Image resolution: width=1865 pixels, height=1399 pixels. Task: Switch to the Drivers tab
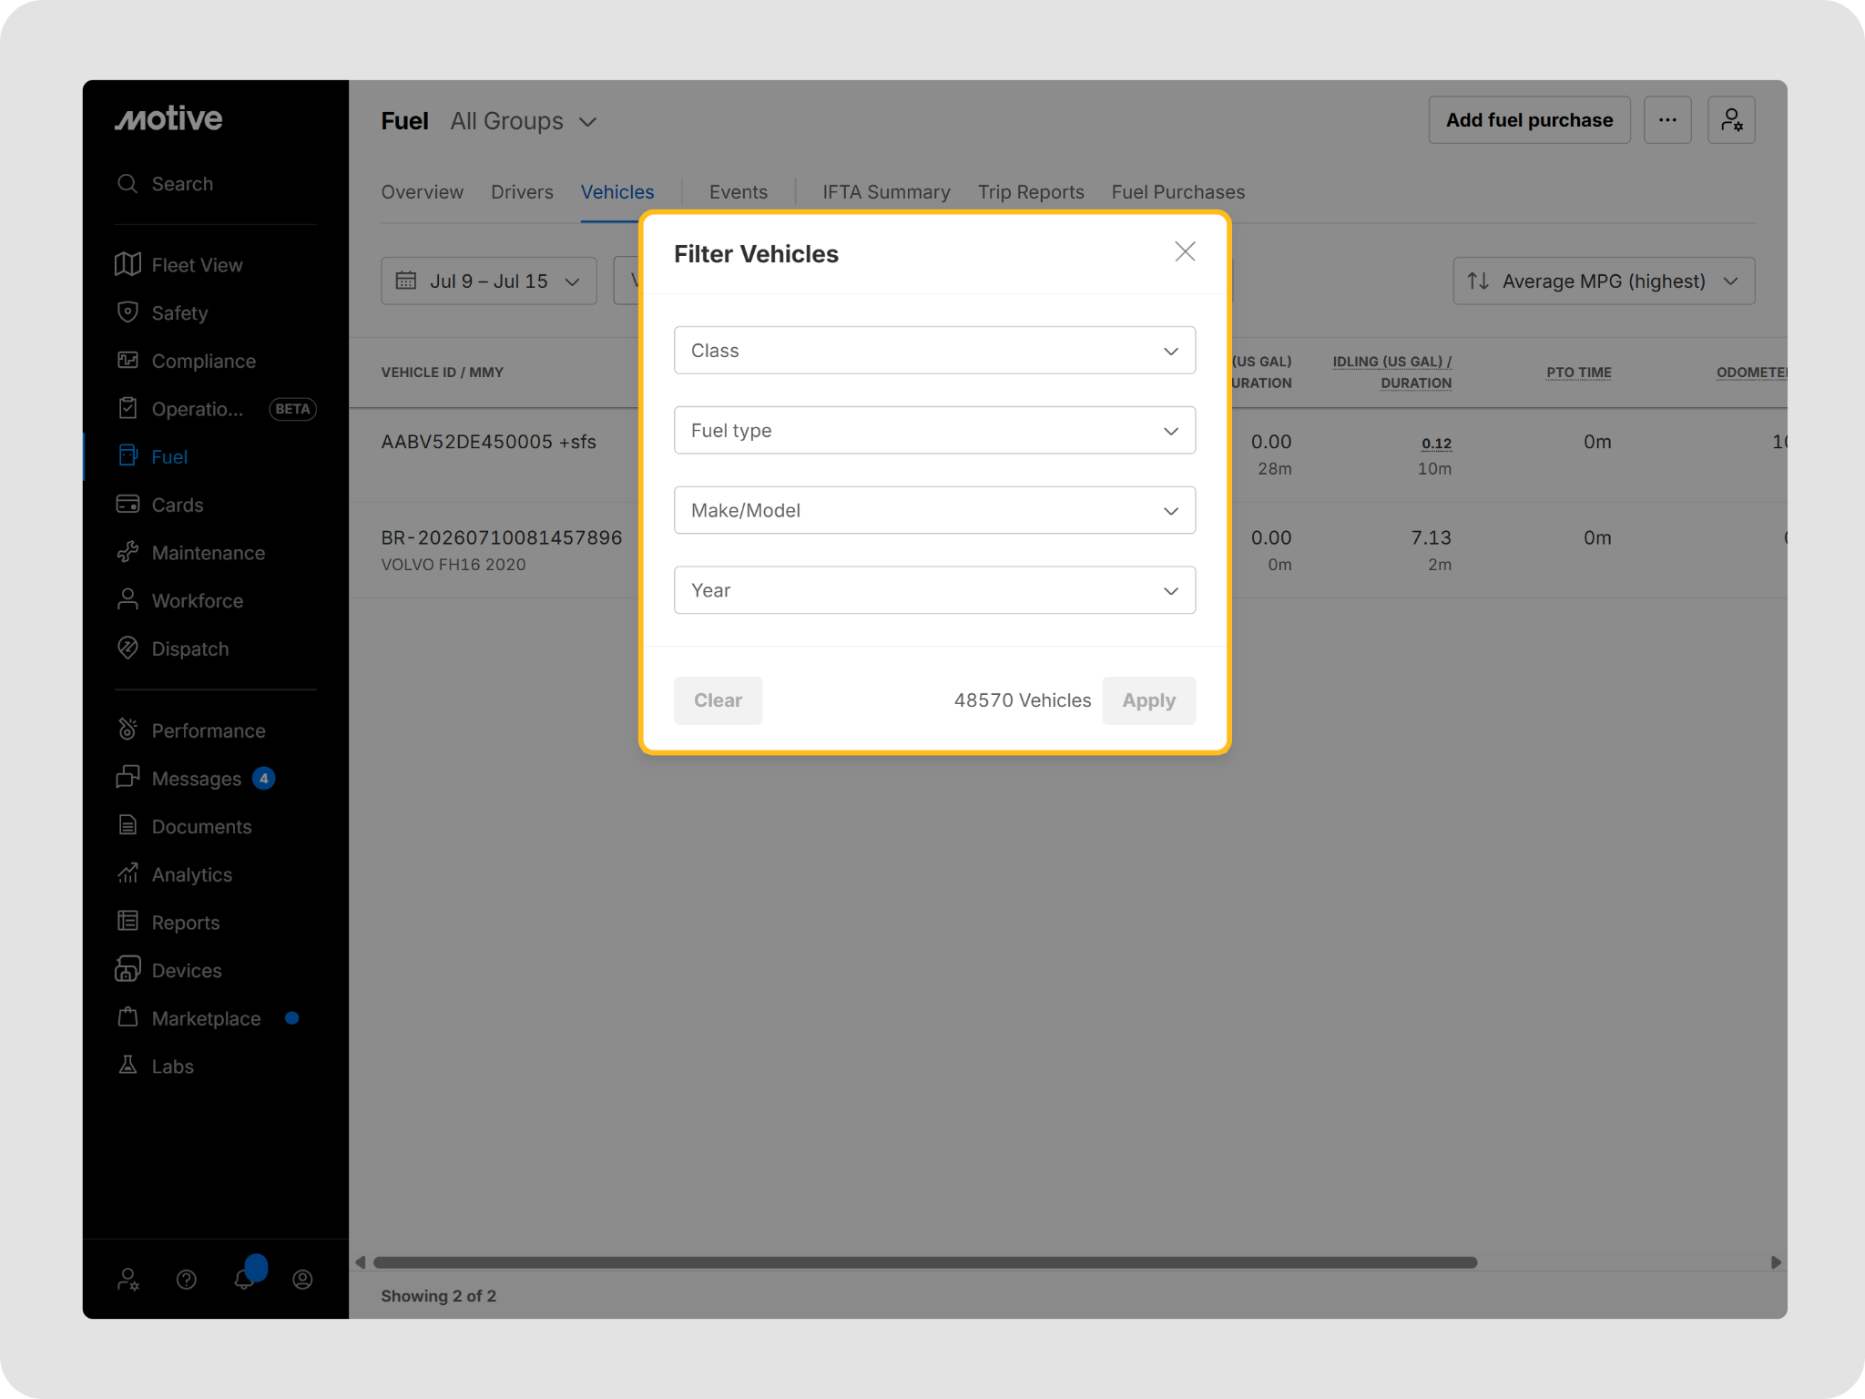point(522,192)
